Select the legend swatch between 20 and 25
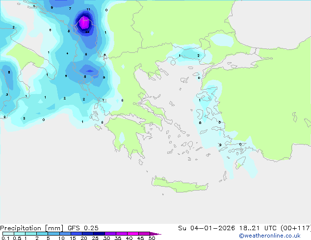311x240 pixels. tap(88, 234)
